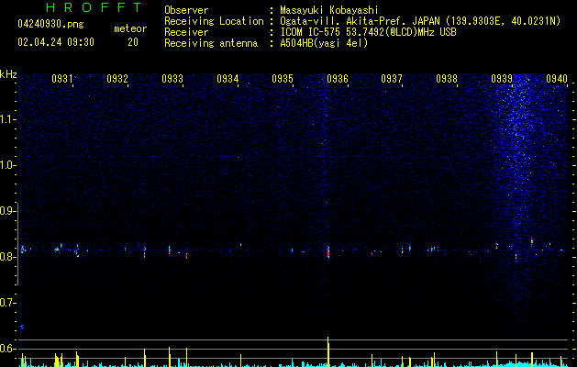Click the 0.7 frequency axis label
This screenshot has width=577, height=367.
coord(7,303)
